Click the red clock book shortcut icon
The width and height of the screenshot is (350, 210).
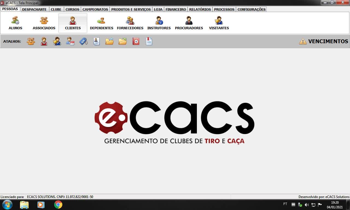pyautogui.click(x=136, y=41)
